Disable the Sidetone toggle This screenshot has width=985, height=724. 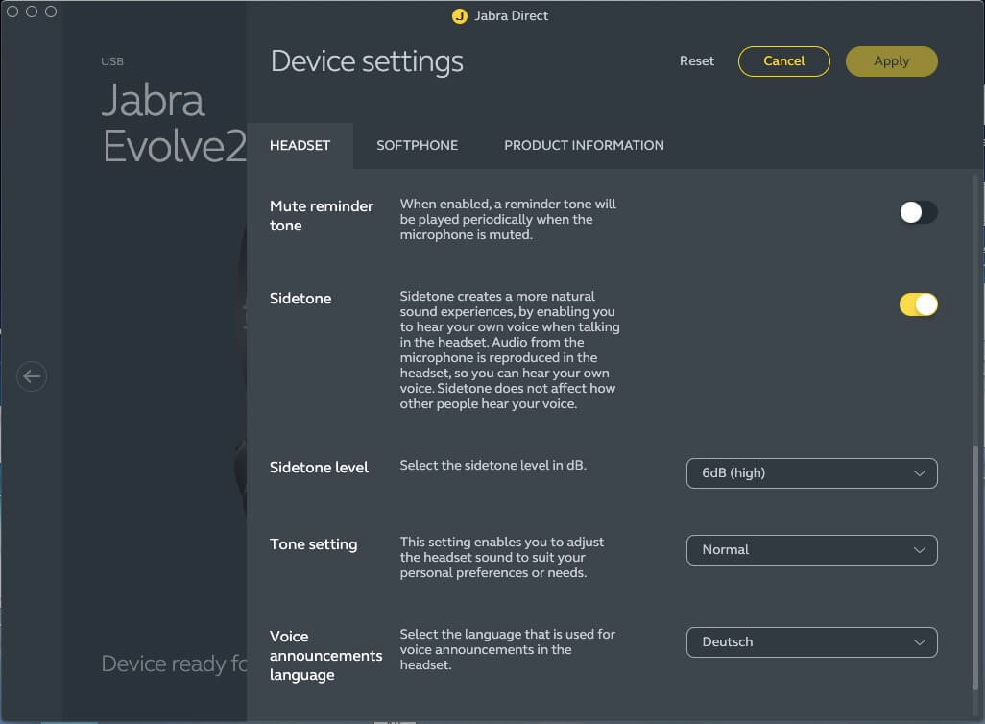click(x=918, y=304)
